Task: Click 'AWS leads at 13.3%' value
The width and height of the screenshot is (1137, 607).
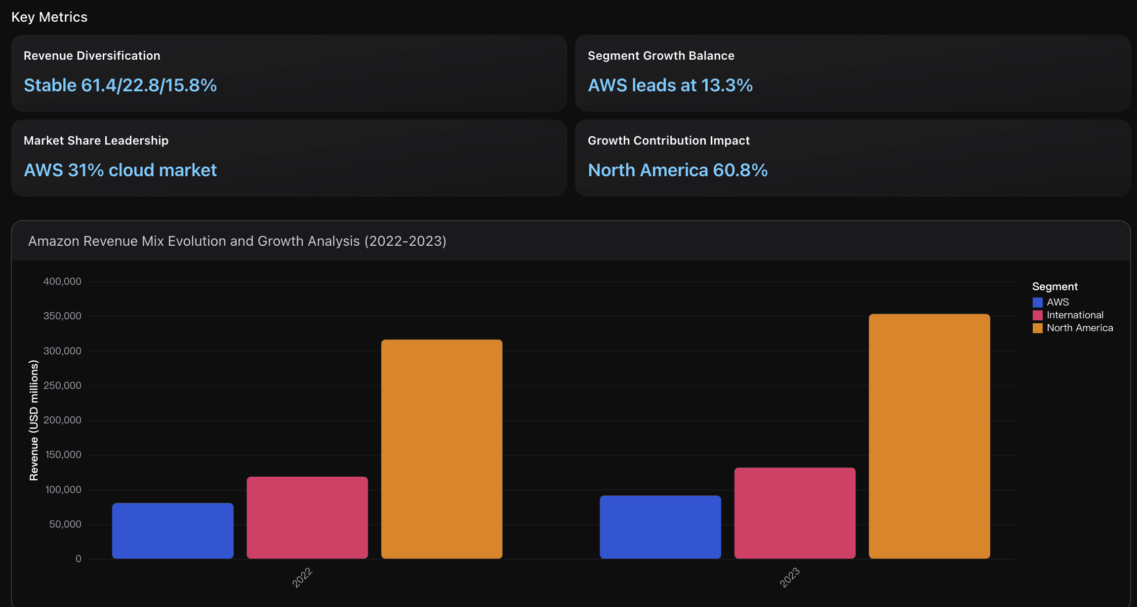Action: click(670, 85)
